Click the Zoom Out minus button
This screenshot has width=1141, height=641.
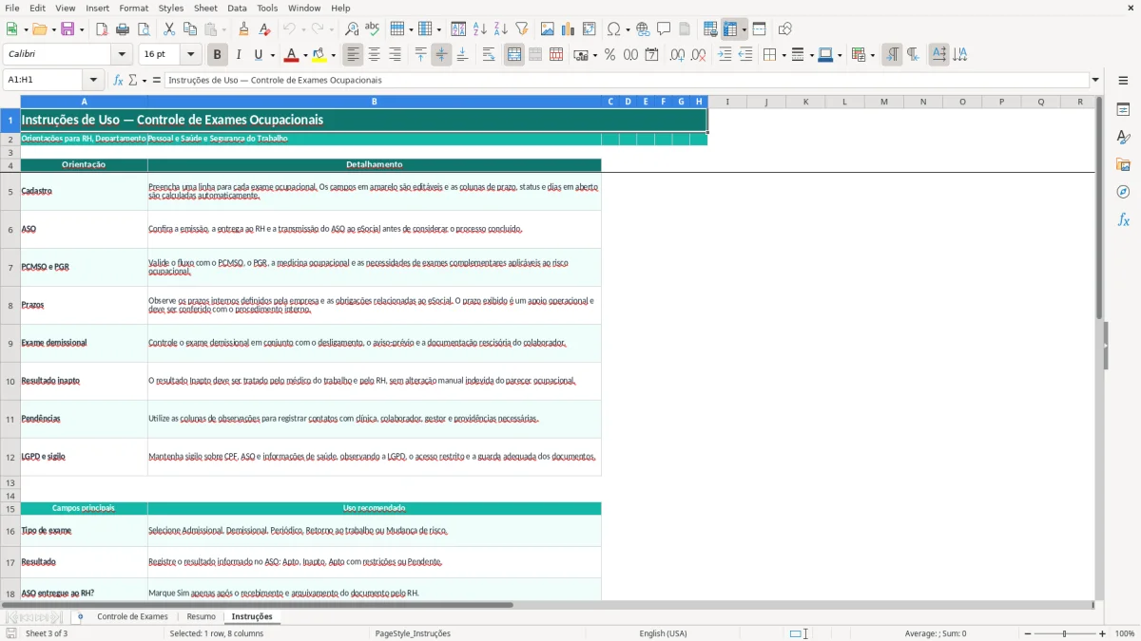(x=1027, y=633)
